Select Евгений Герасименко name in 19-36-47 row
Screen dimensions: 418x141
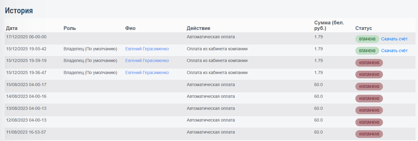(x=147, y=73)
